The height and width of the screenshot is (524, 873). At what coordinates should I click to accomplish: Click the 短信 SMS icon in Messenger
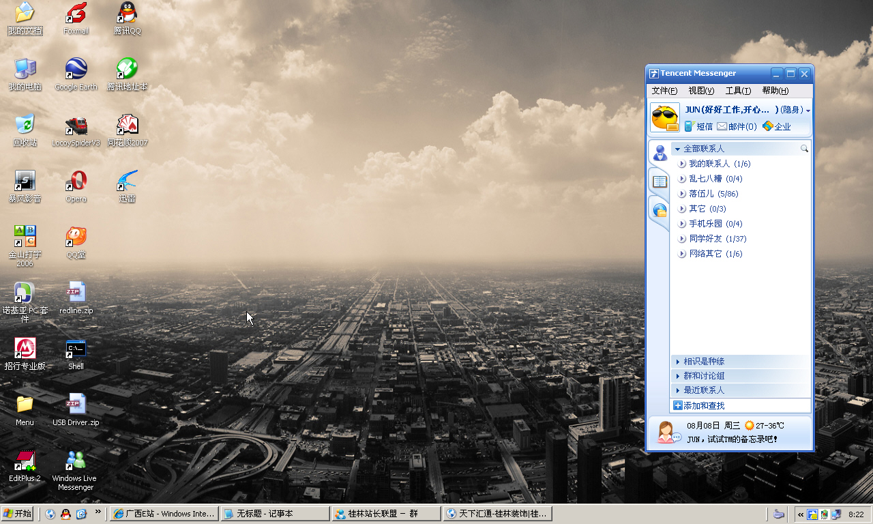click(x=698, y=126)
